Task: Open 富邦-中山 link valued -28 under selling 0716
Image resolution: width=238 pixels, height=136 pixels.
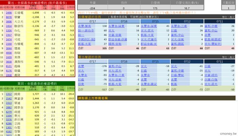Action: click(115, 66)
